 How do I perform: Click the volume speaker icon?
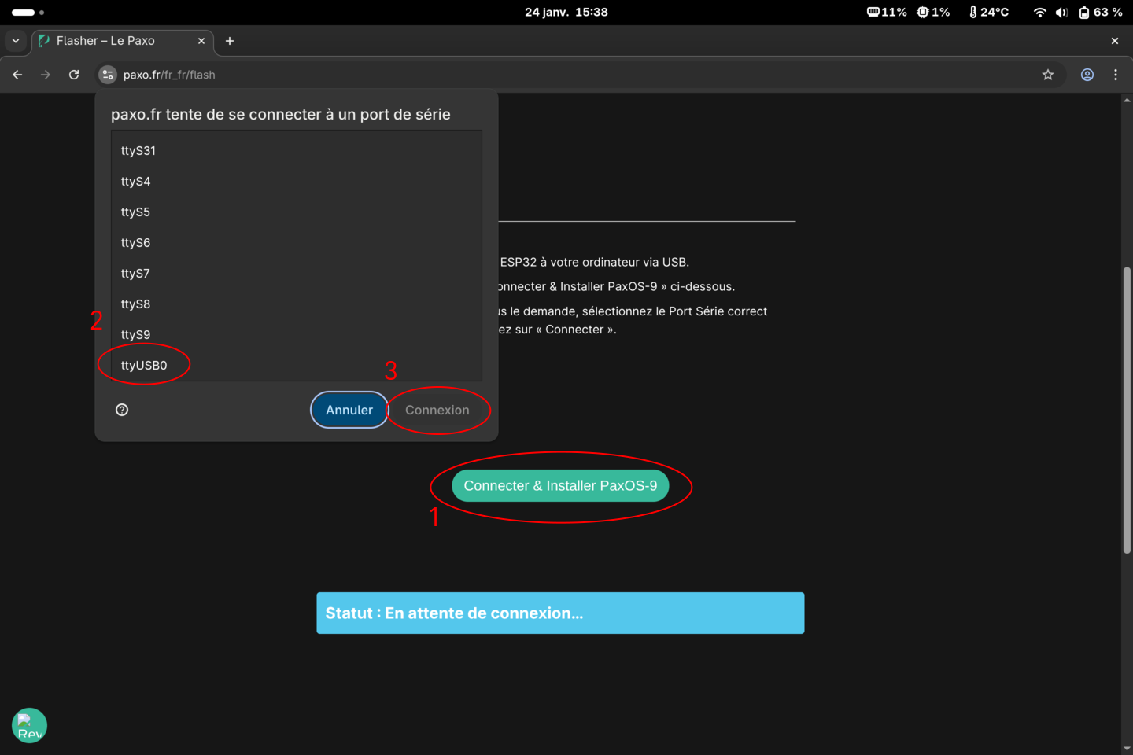click(1061, 12)
